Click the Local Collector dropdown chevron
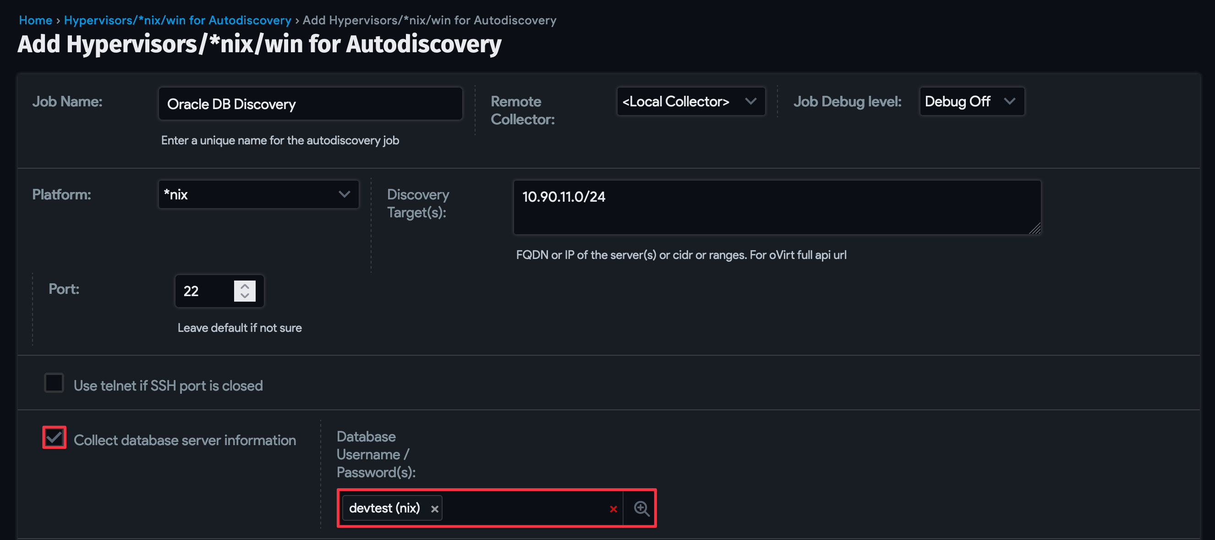 coord(751,101)
